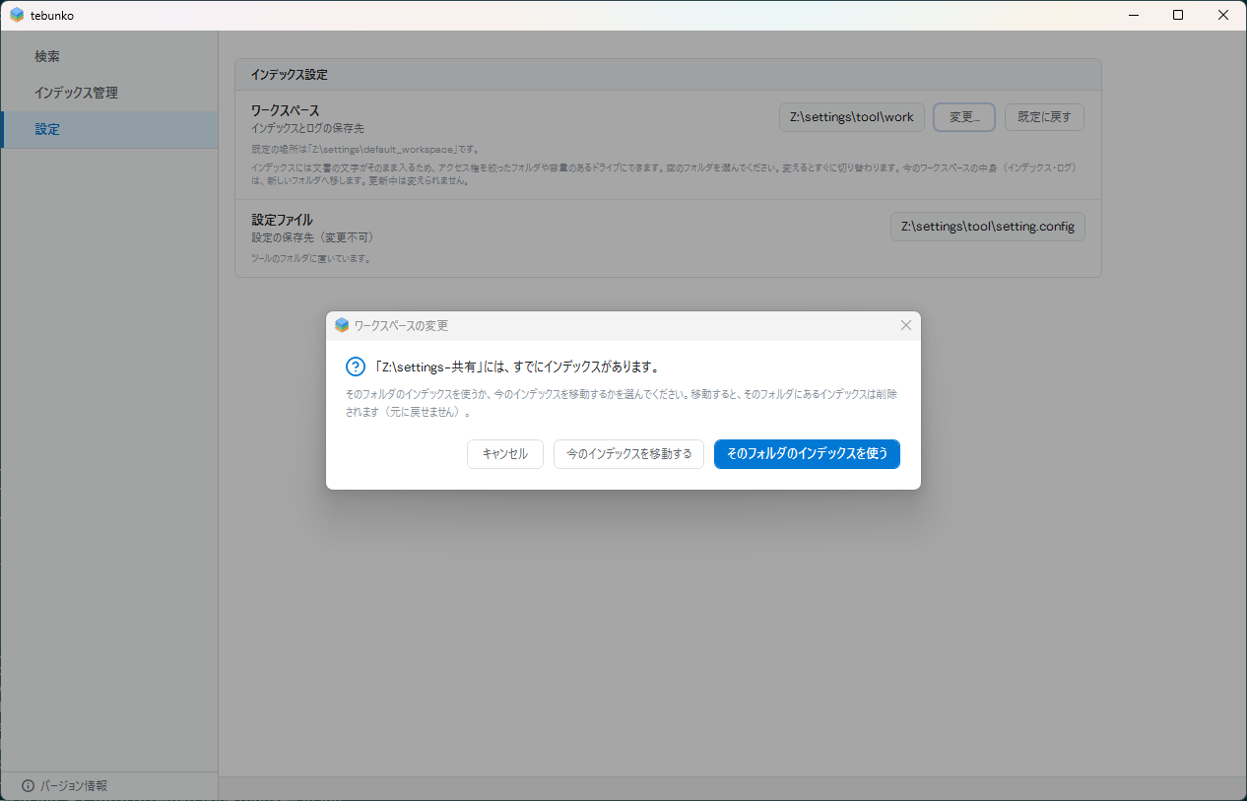This screenshot has width=1247, height=801.
Task: Click the インデックスとログの保存先 description
Action: pos(307,128)
